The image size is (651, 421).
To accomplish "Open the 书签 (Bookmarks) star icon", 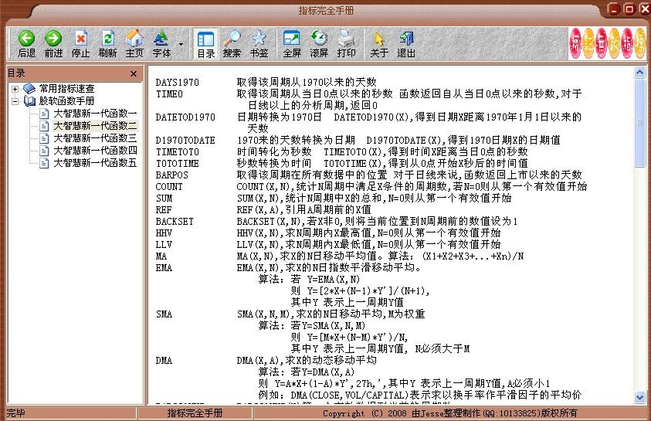I will pyautogui.click(x=259, y=43).
